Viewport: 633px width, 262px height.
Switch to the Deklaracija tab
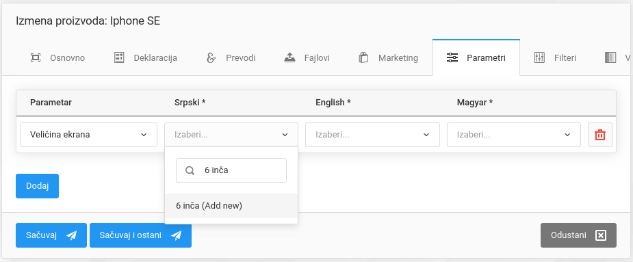[146, 57]
